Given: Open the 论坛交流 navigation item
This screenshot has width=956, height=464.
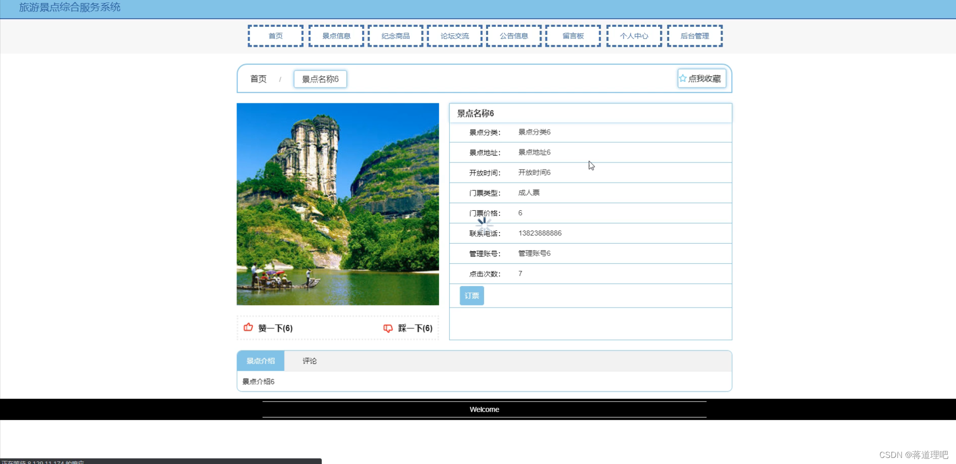Looking at the screenshot, I should pos(454,35).
